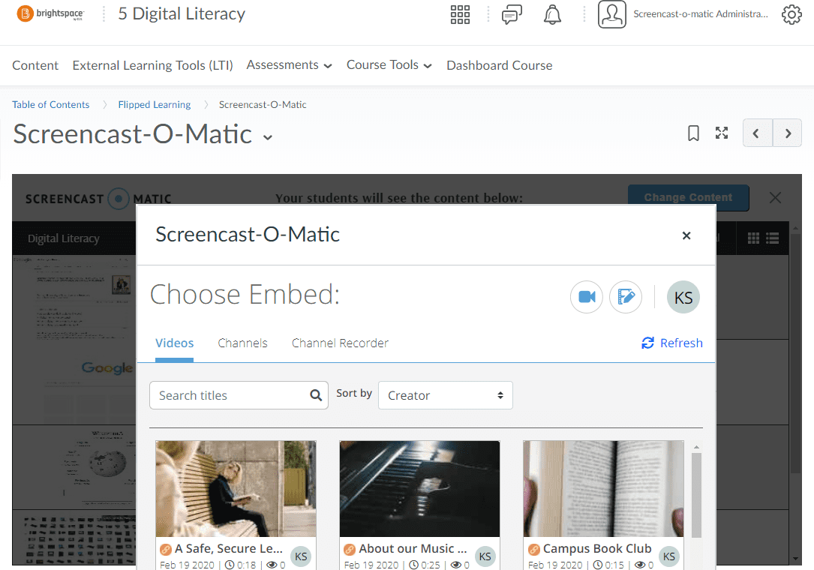Click the search magnifier icon
Viewport: 814px width, 570px height.
(x=316, y=395)
